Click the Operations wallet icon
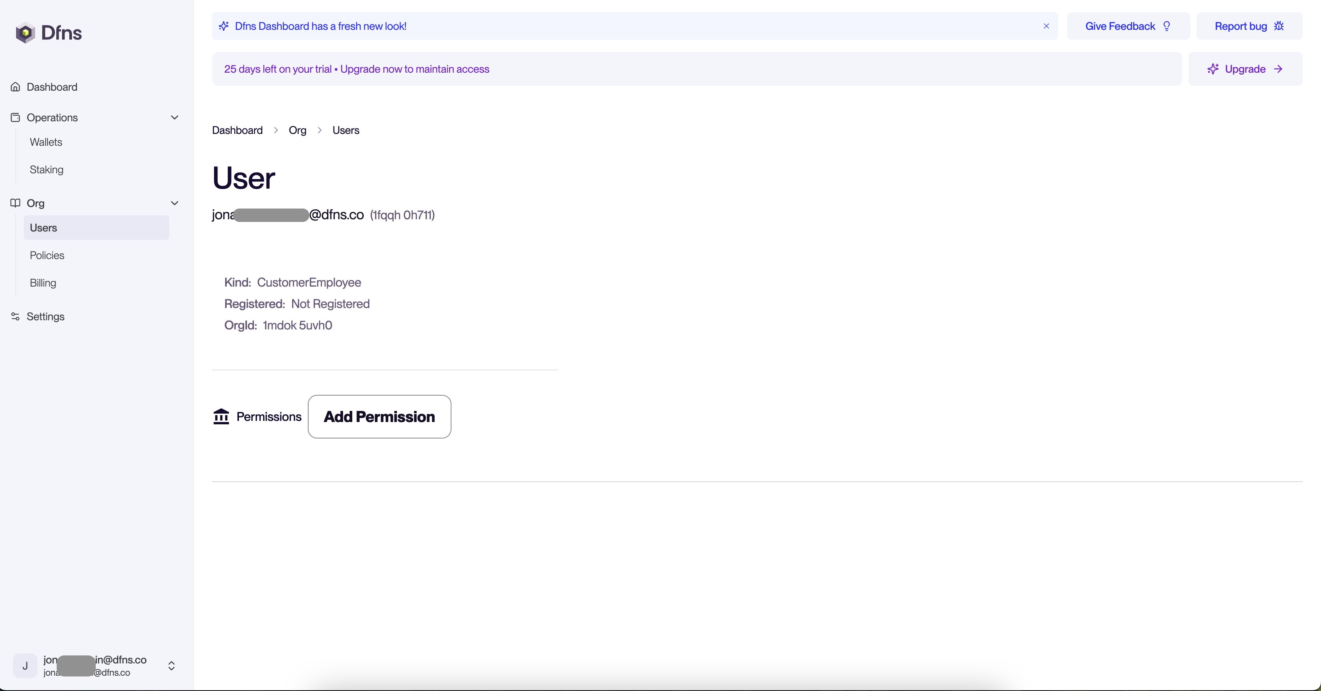 click(15, 117)
